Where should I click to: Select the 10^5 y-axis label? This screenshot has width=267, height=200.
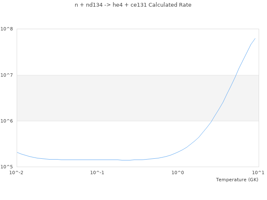point(7,167)
